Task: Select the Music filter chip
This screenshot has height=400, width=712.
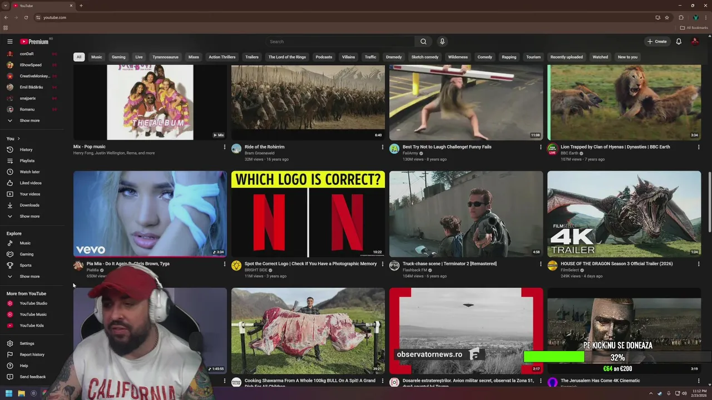Action: click(x=97, y=57)
